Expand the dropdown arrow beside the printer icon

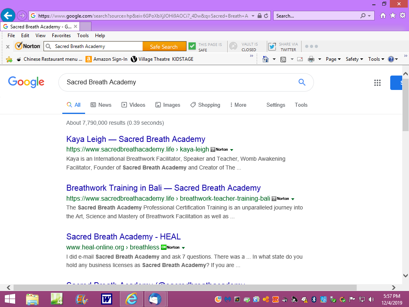pos(320,59)
